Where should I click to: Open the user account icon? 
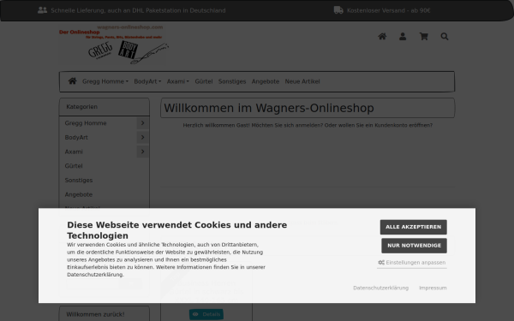403,36
